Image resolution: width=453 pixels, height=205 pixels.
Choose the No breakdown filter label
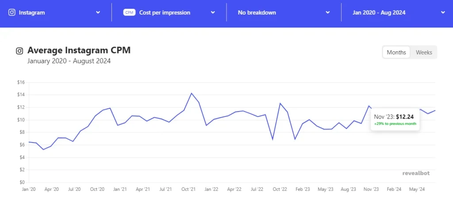pyautogui.click(x=257, y=13)
